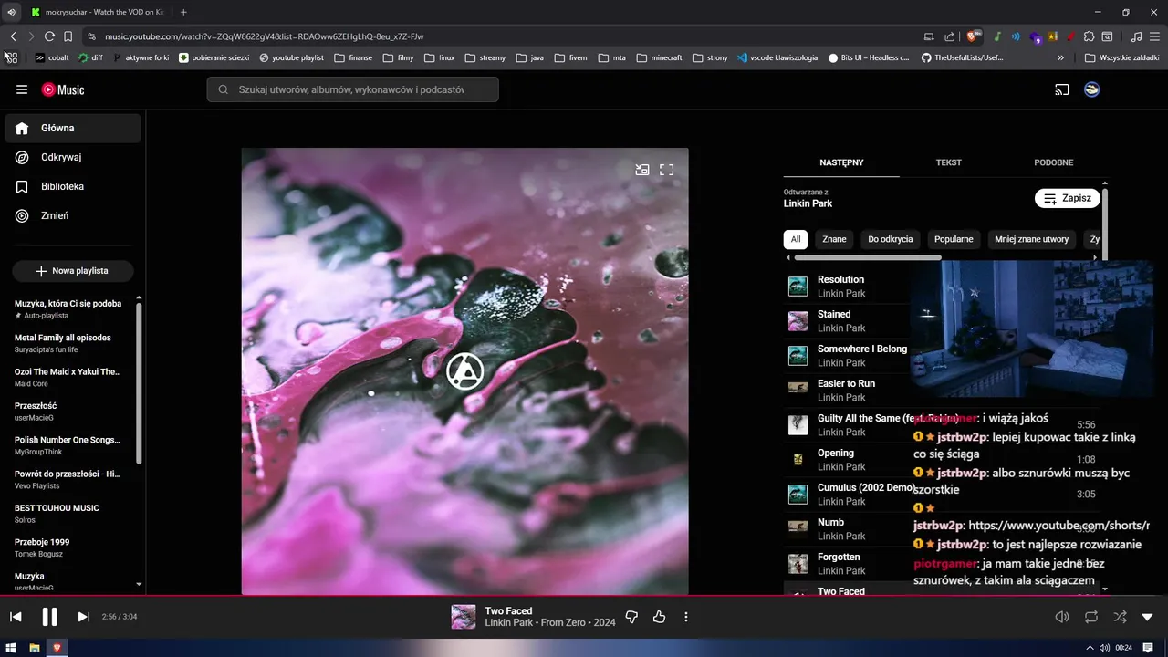Viewport: 1168px width, 657px height.
Task: Click the Cumulus (2002 Demo) queue thumbnail
Action: click(798, 495)
